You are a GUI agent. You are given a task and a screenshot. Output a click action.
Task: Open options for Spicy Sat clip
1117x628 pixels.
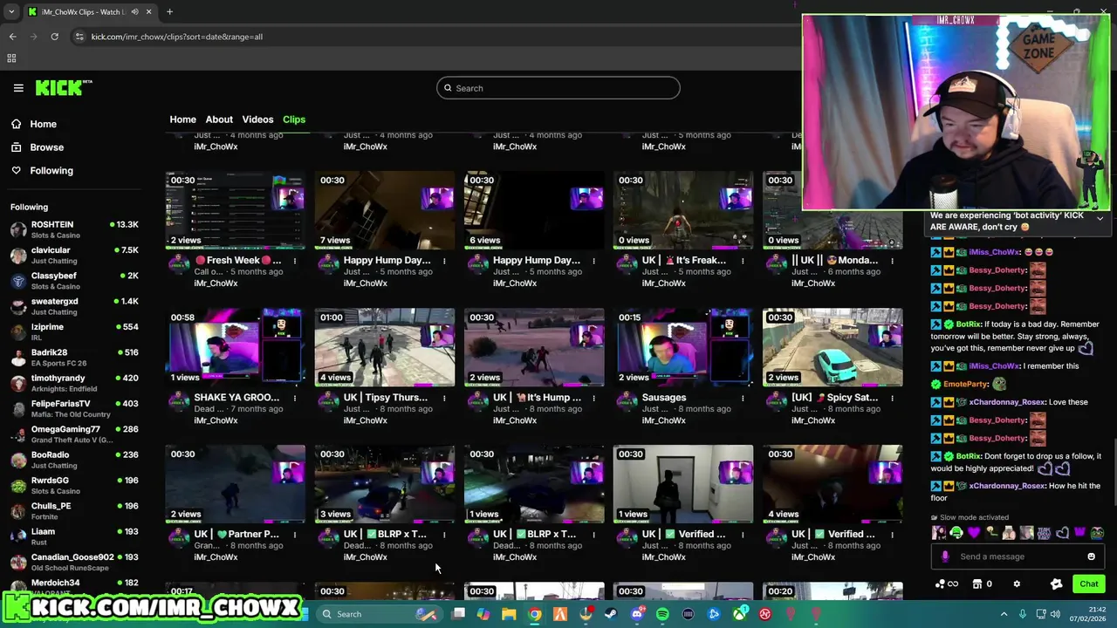click(892, 398)
